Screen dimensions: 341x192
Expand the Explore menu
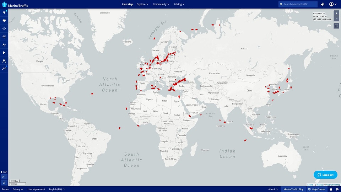(142, 4)
